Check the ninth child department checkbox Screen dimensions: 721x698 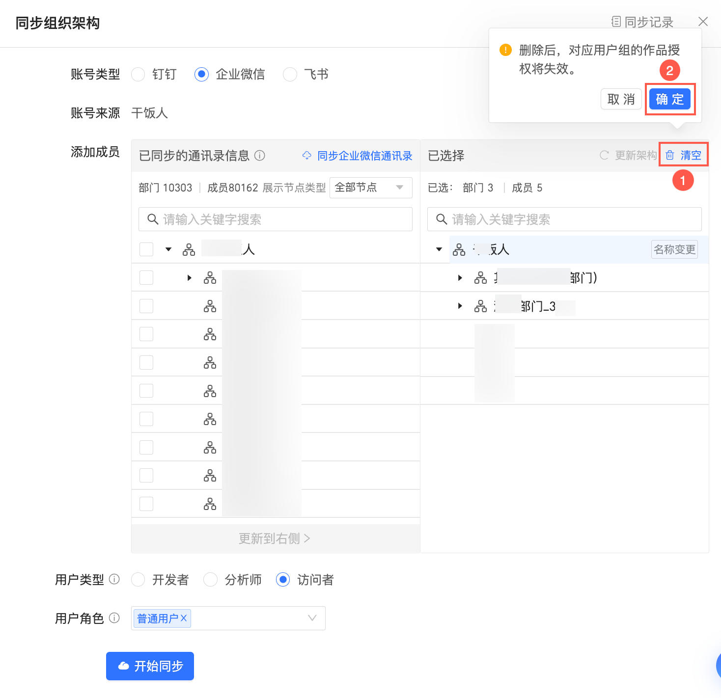tap(146, 504)
